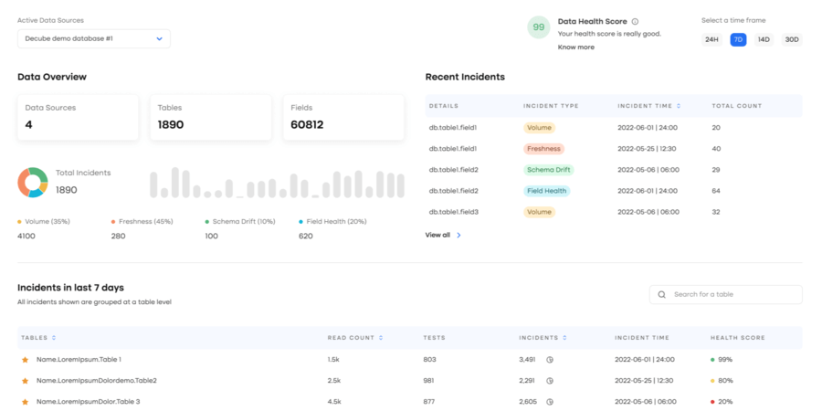Select the 30D time frame
Screen dimensions: 822x411
pyautogui.click(x=792, y=40)
